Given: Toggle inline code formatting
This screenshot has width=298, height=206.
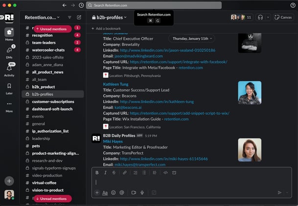Looking at the screenshot, I should tap(165, 173).
